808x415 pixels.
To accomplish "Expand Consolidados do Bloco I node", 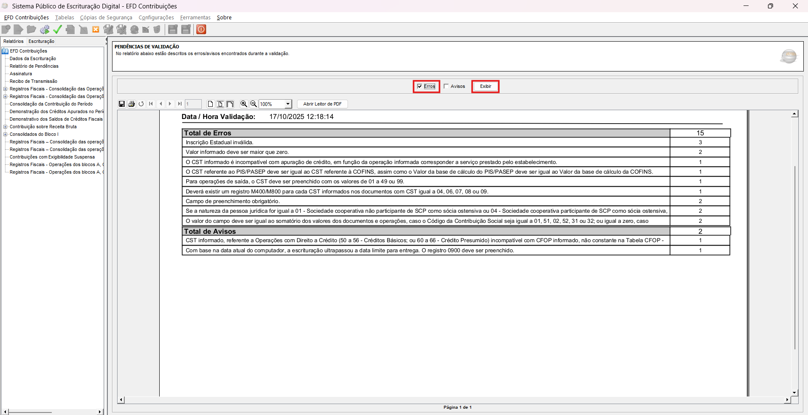I will [5, 134].
